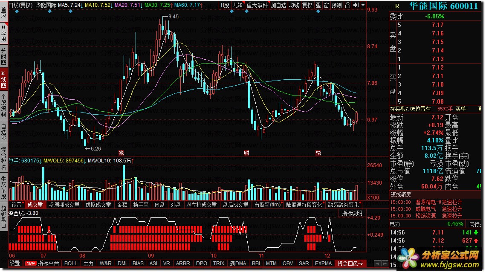Click the R icon beside stock name
486x272 pixels.
click(x=397, y=6)
